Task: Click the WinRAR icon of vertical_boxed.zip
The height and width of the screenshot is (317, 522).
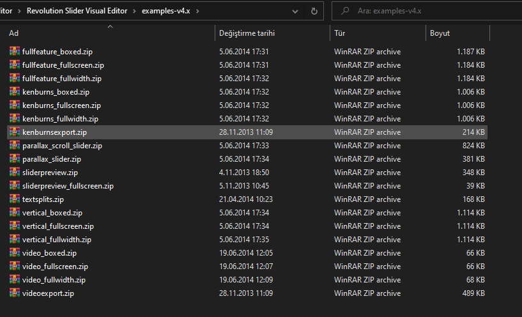Action: tap(14, 212)
